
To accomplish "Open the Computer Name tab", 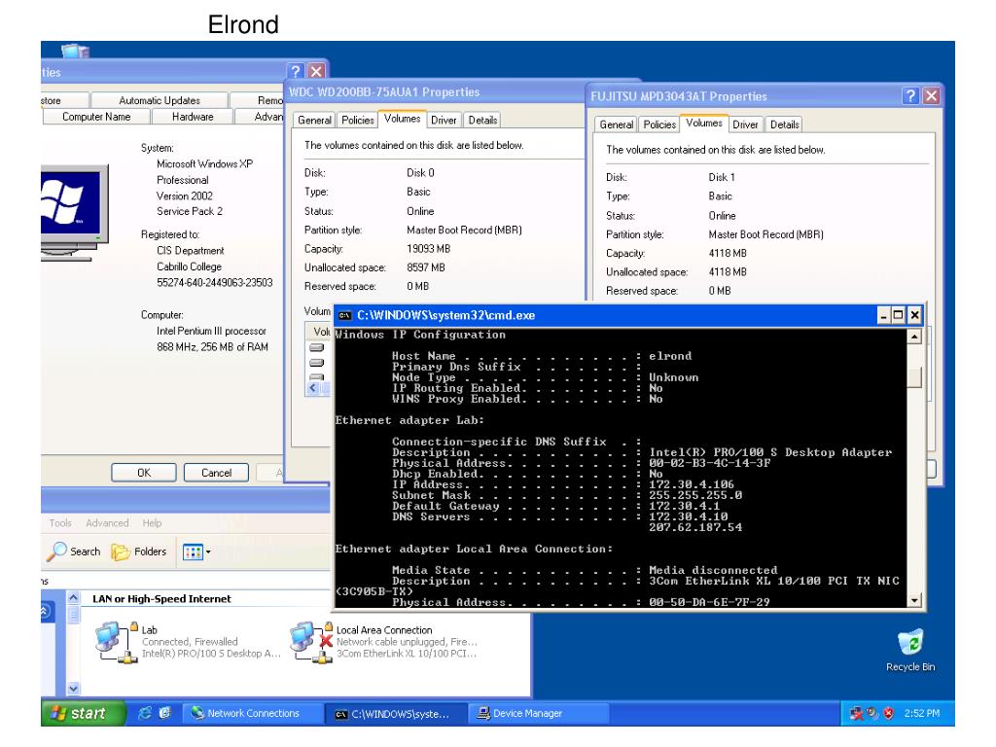I will pyautogui.click(x=96, y=117).
